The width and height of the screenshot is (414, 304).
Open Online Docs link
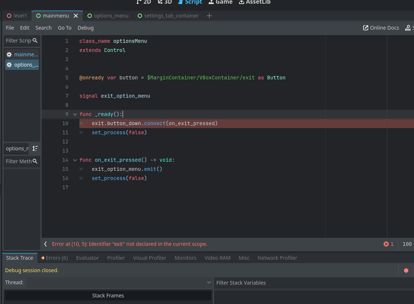pyautogui.click(x=381, y=28)
